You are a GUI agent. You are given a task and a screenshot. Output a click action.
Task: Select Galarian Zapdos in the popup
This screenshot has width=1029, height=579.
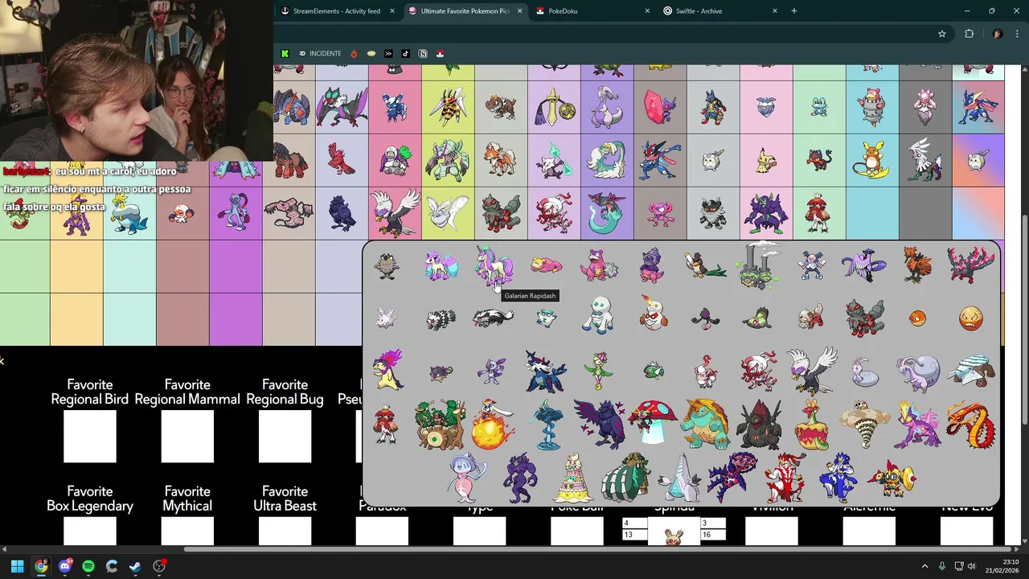pyautogui.click(x=917, y=265)
